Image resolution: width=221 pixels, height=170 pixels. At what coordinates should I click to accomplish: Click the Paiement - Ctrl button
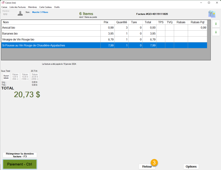coord(20,164)
